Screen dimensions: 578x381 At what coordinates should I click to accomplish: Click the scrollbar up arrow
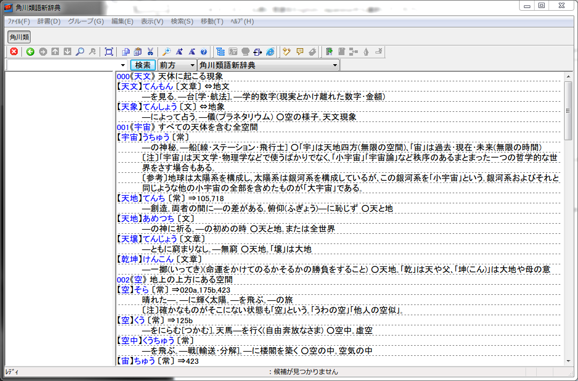click(x=568, y=76)
